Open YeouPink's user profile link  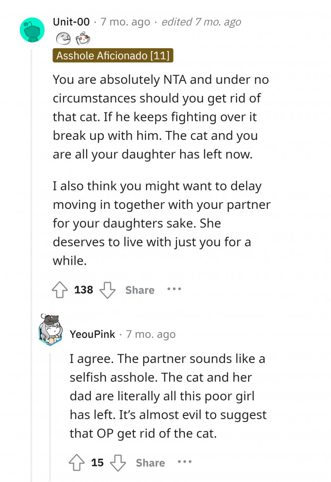(x=92, y=335)
